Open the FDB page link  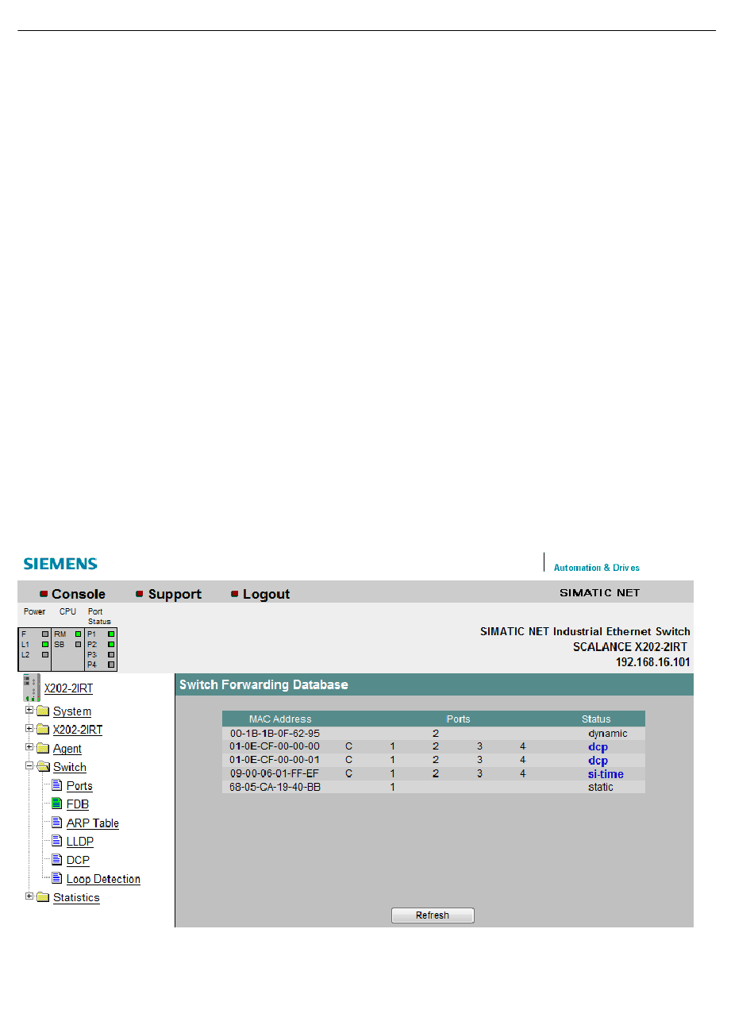pyautogui.click(x=78, y=804)
